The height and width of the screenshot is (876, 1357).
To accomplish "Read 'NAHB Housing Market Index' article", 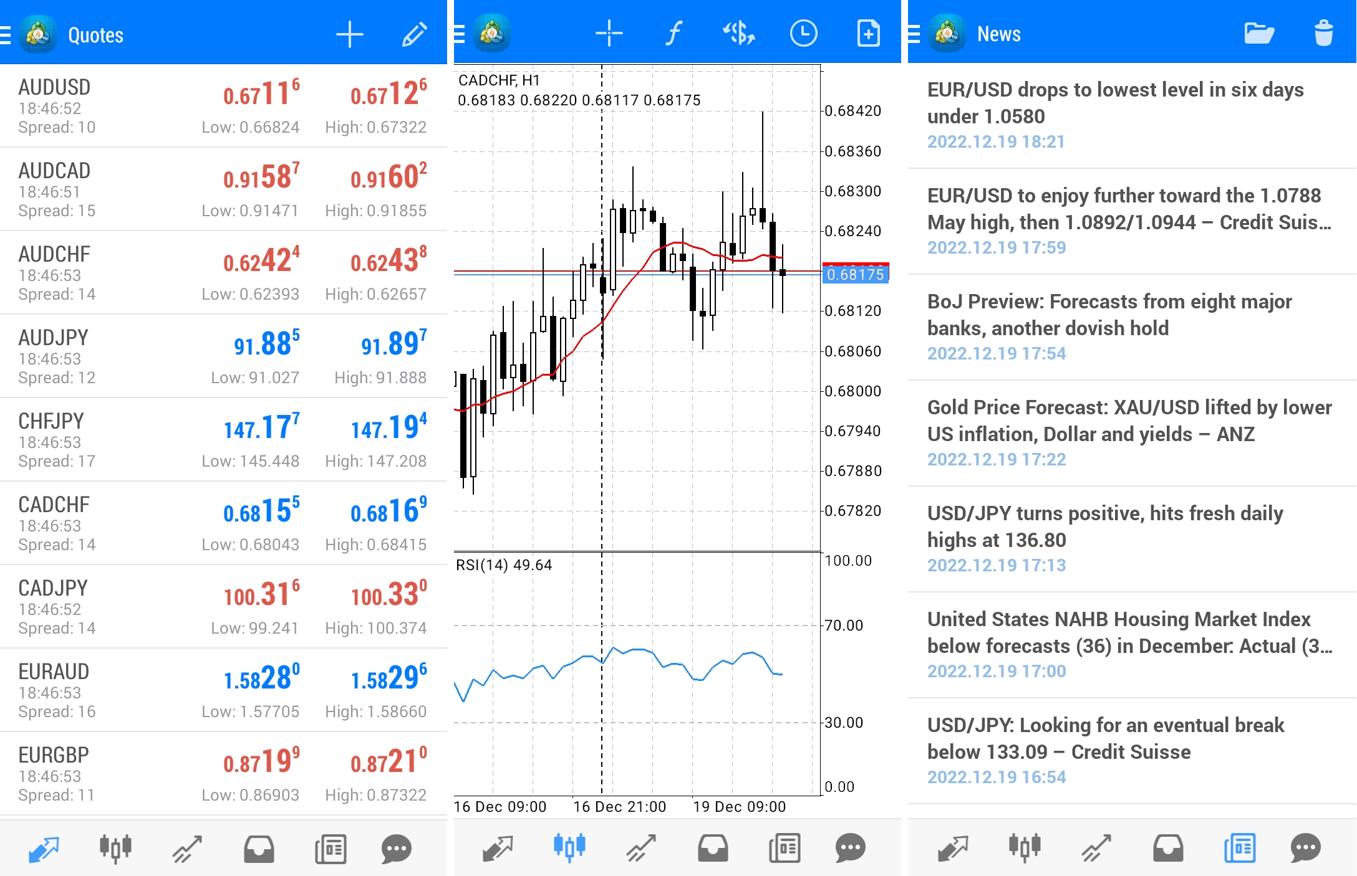I will point(1132,645).
